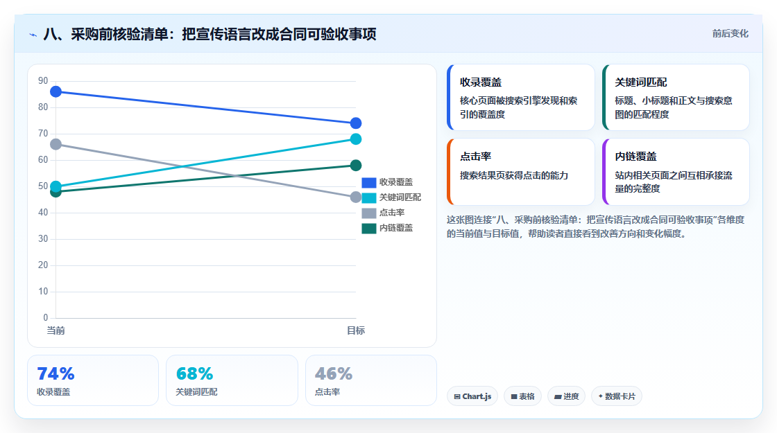Click 内链覆盖 legend label
This screenshot has height=433, width=777.
[396, 228]
